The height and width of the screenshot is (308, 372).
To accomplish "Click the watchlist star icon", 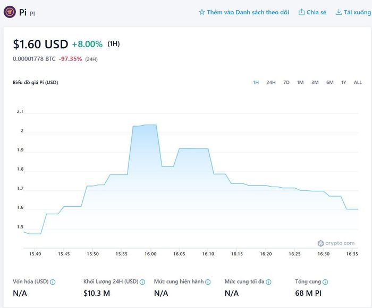I will pyautogui.click(x=201, y=12).
